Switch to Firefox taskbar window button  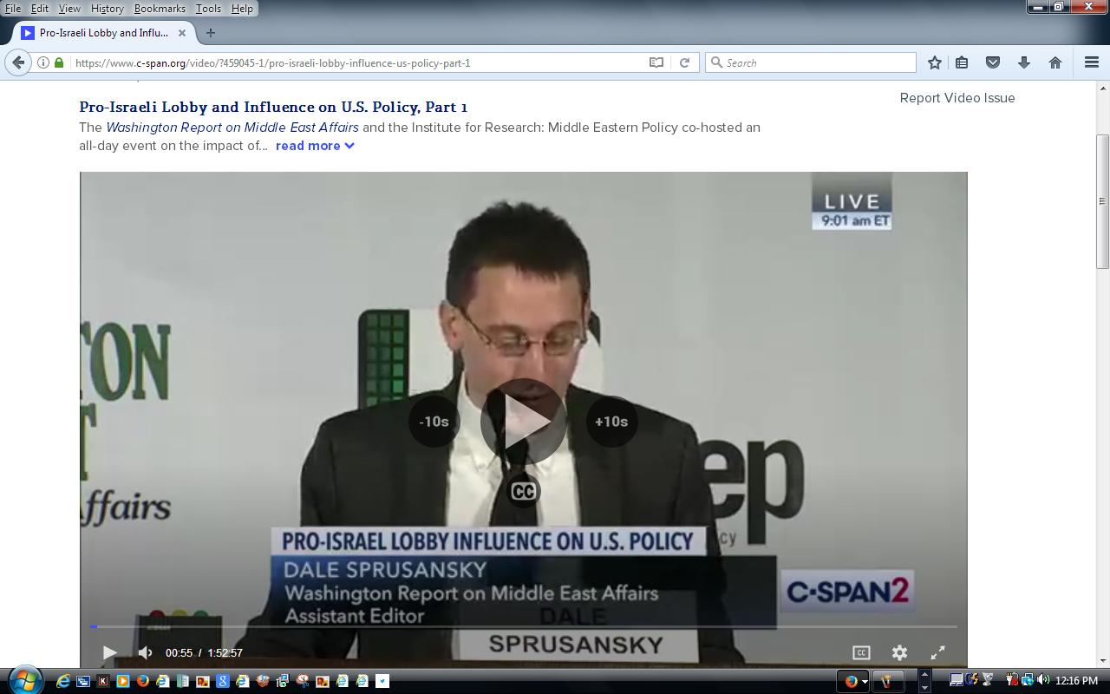click(x=851, y=681)
